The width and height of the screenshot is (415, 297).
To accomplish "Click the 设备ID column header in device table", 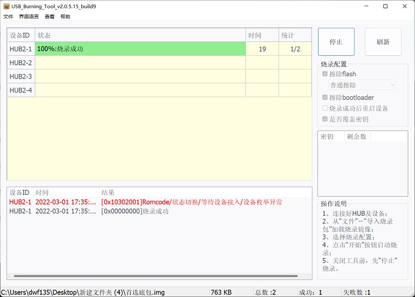I will click(x=21, y=35).
